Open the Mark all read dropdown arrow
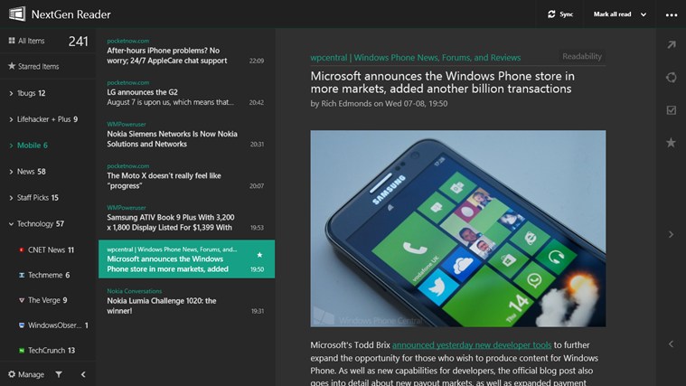686x386 pixels. tap(644, 14)
